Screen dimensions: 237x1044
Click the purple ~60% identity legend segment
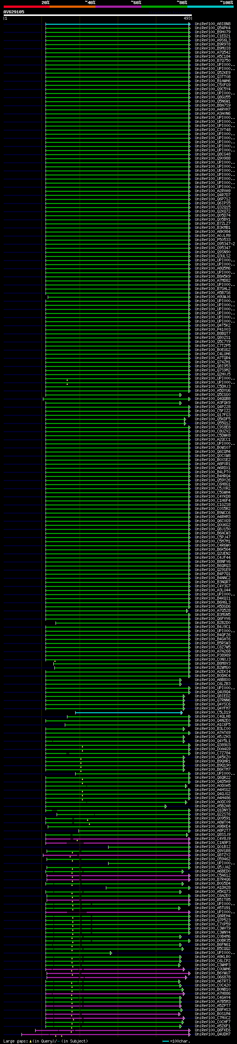(x=118, y=7)
